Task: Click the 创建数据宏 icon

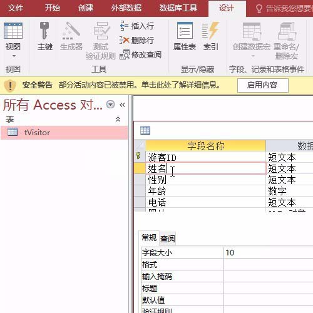Action: tap(252, 31)
